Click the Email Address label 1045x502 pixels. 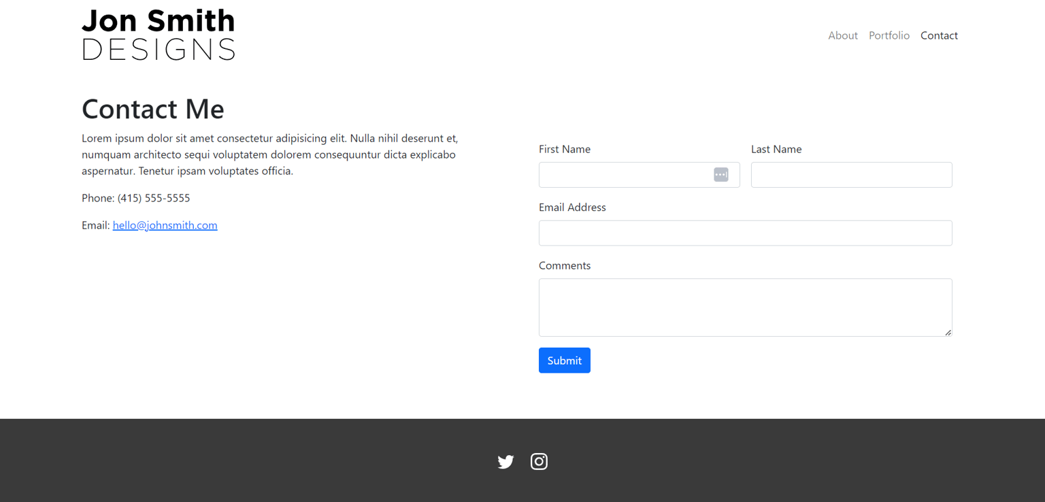pos(572,207)
